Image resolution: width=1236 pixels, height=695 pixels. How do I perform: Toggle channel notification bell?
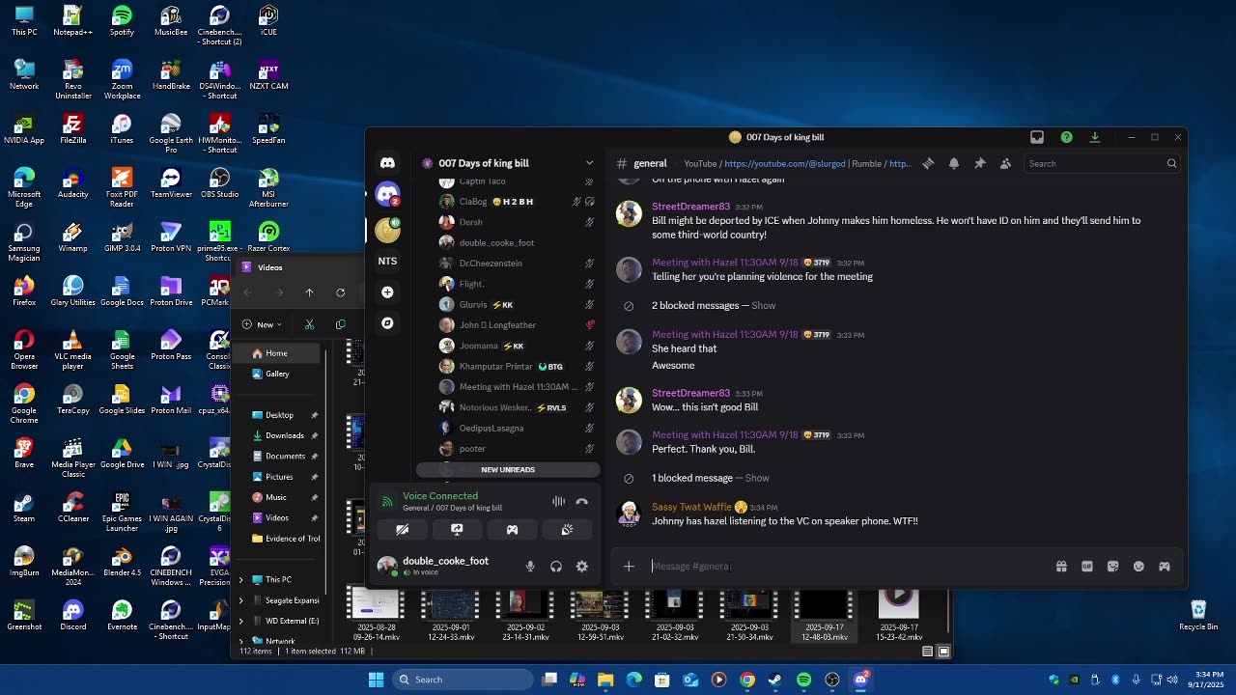coord(954,163)
